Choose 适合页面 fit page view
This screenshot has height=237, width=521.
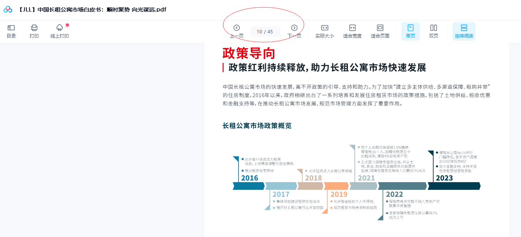pos(380,31)
